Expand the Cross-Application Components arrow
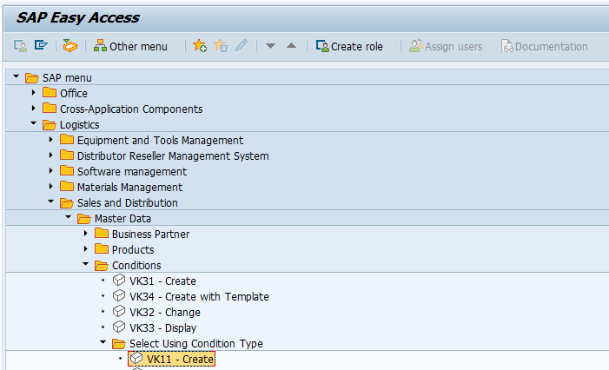This screenshot has height=370, width=609. [x=33, y=109]
